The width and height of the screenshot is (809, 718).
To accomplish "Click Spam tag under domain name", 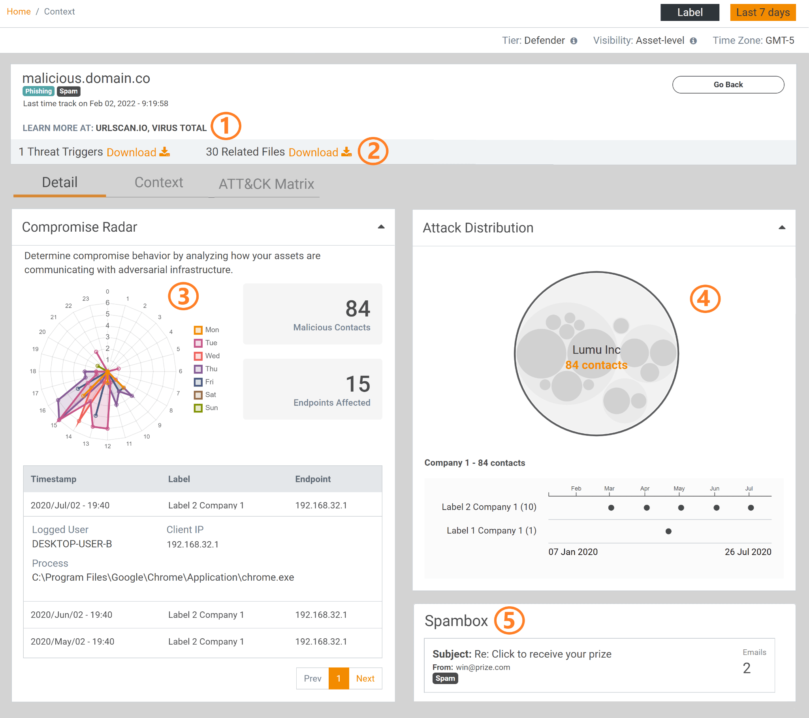I will (x=68, y=92).
